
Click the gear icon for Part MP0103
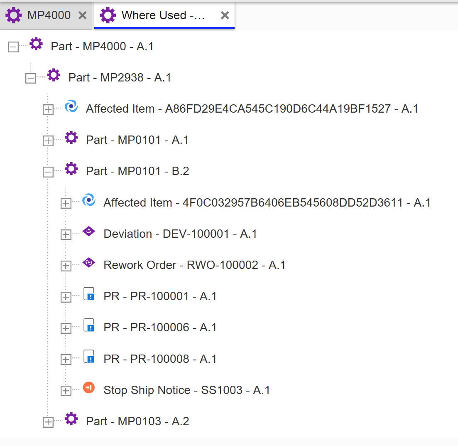click(x=71, y=419)
